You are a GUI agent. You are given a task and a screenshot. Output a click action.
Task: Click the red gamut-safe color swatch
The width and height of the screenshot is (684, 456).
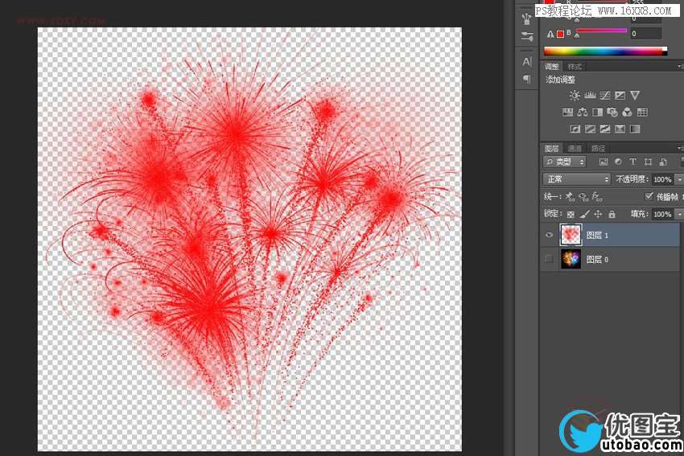click(561, 34)
